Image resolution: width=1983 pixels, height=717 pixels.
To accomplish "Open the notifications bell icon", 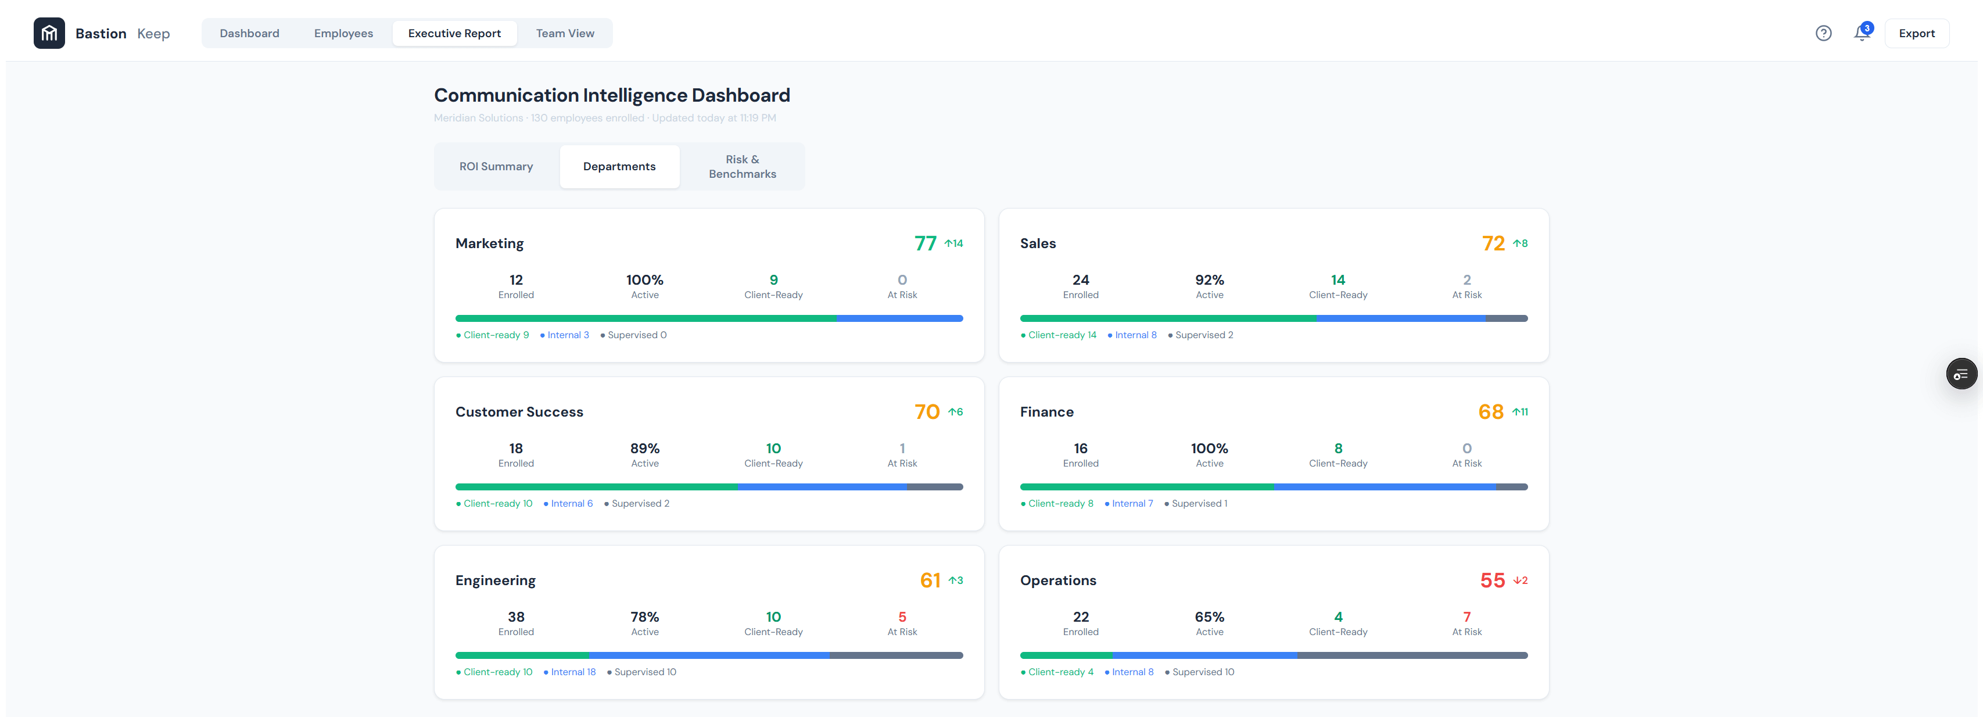I will pyautogui.click(x=1860, y=34).
